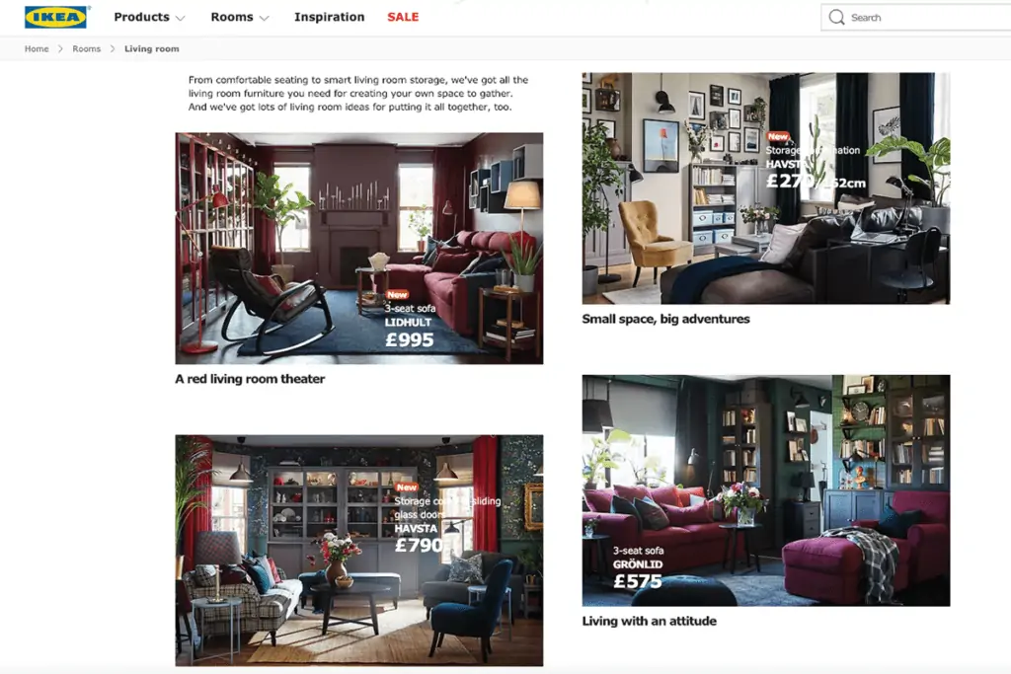Click the IKEA logo

tap(56, 17)
